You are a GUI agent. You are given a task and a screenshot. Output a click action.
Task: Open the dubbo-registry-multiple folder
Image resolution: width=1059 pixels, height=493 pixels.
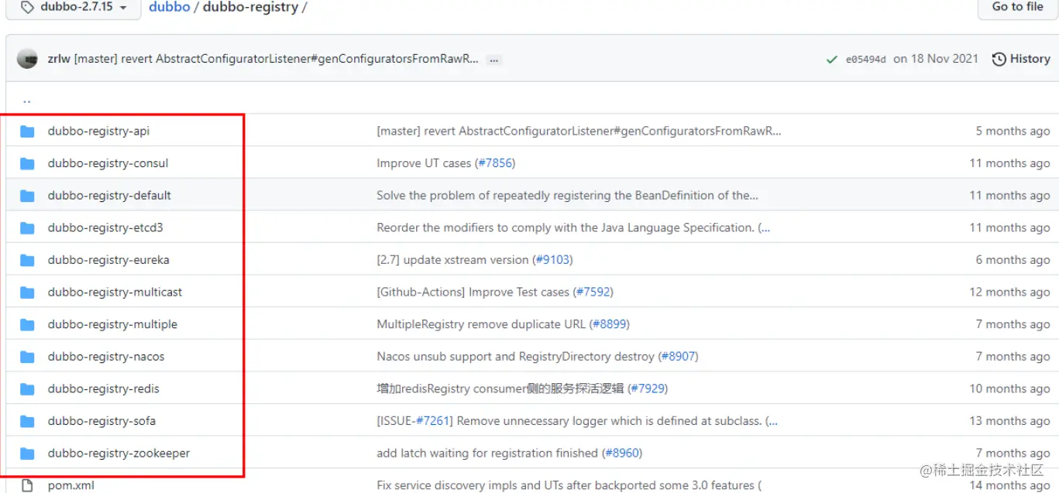[112, 324]
